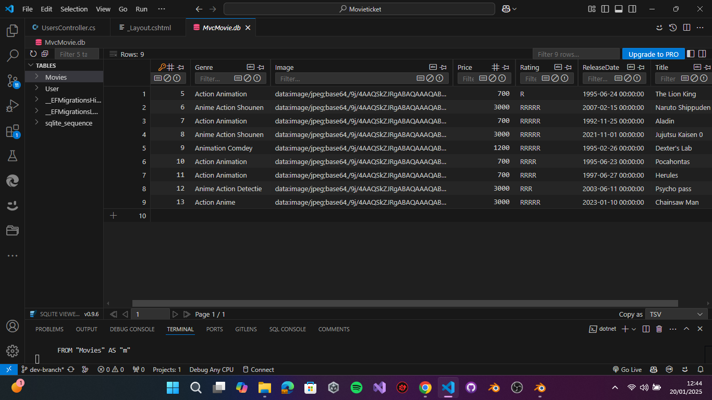Viewport: 712px width, 400px height.
Task: Toggle exclamation-circle filter option under Image
Action: [439, 79]
